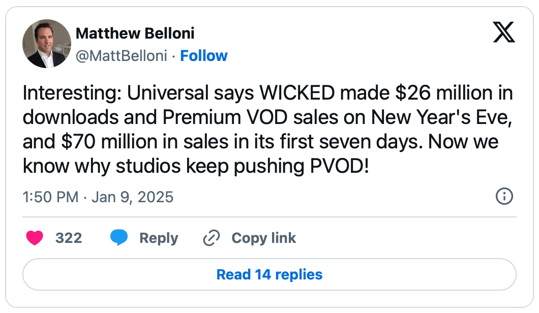Follow Matthew Belloni

pyautogui.click(x=204, y=55)
